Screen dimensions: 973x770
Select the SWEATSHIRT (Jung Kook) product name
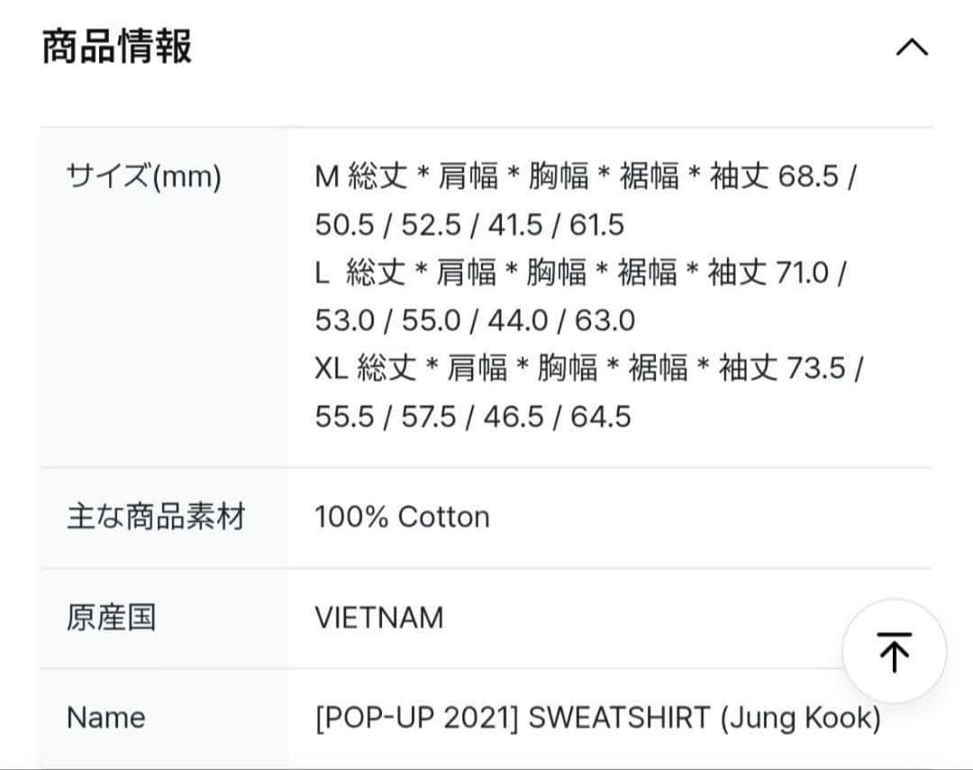(705, 718)
